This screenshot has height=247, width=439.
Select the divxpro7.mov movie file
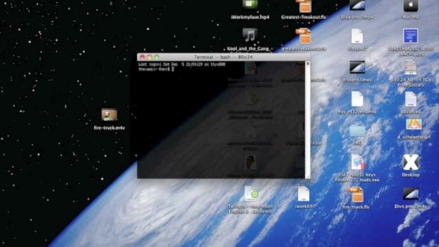click(357, 67)
